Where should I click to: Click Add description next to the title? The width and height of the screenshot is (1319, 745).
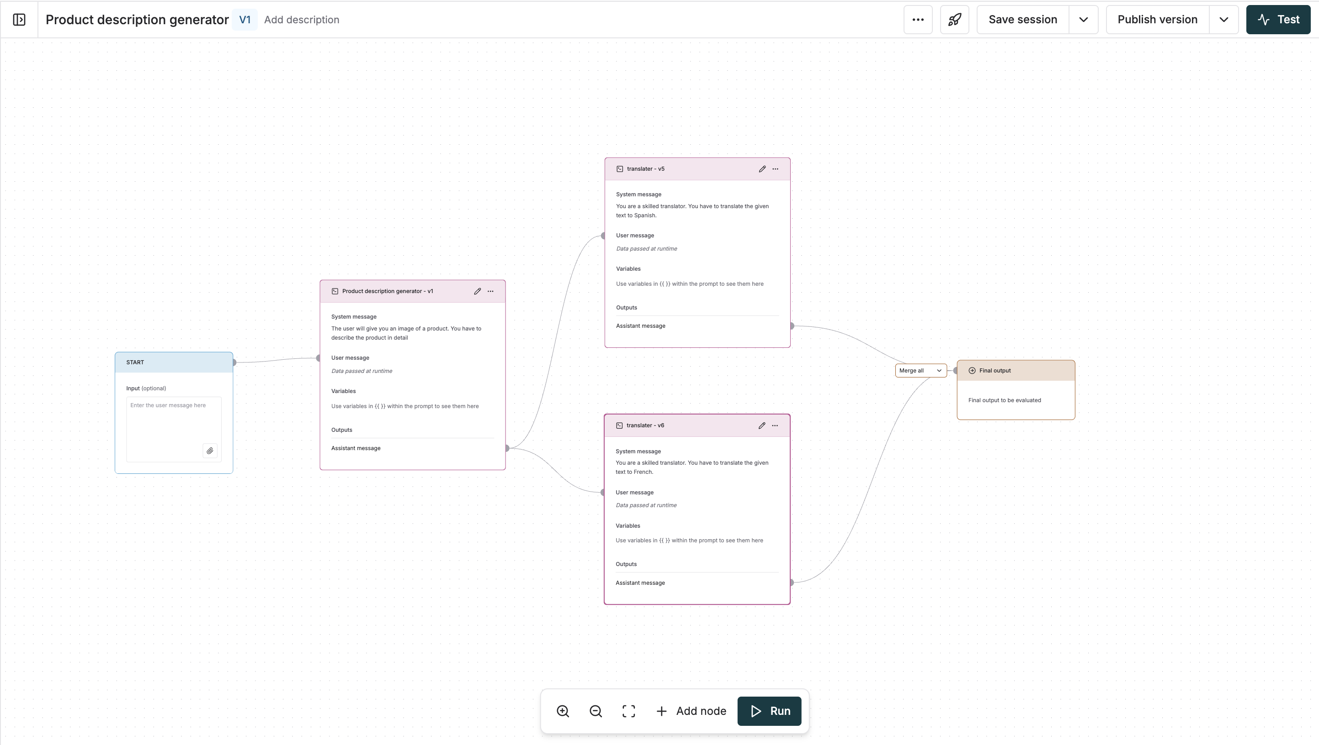302,20
